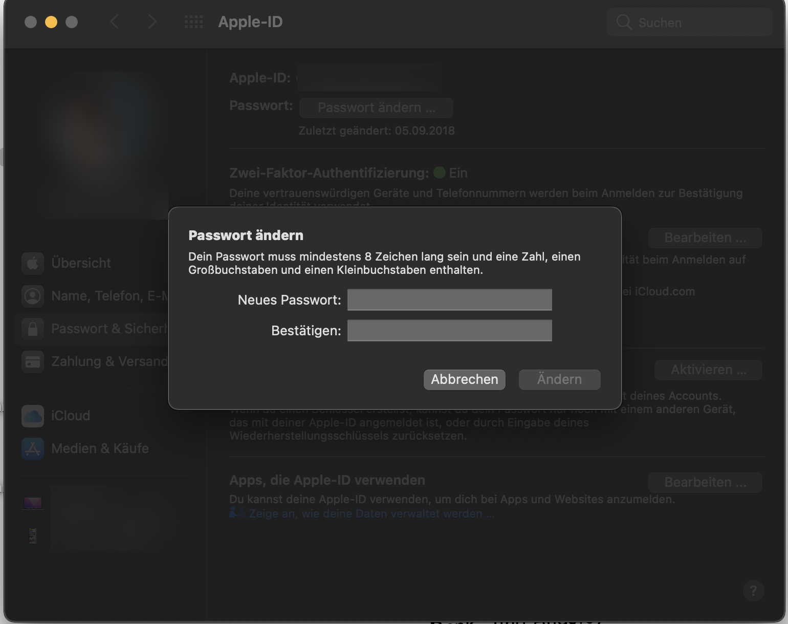788x624 pixels.
Task: Click the Ändern button in dialog
Action: pyautogui.click(x=560, y=380)
